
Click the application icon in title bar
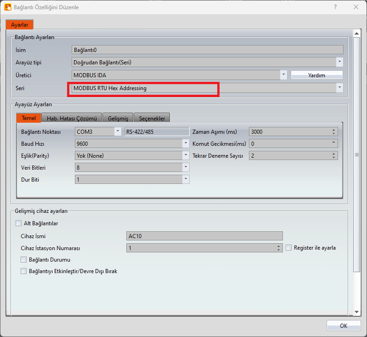8,7
